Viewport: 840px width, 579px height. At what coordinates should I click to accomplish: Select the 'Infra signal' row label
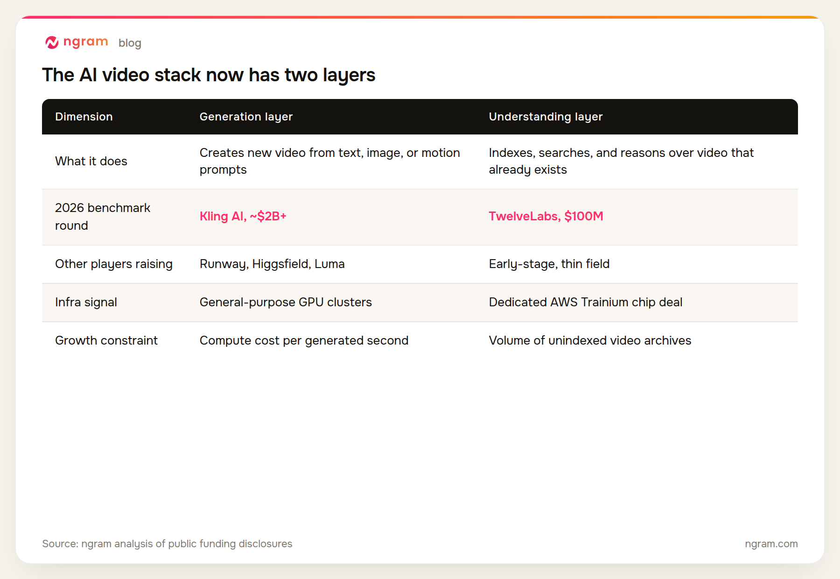coord(86,302)
